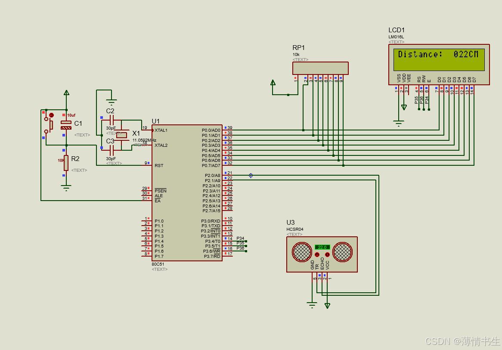Click the power terminal arrow feeding RP1 pin 1
This screenshot has width=502, height=350.
[x=273, y=83]
